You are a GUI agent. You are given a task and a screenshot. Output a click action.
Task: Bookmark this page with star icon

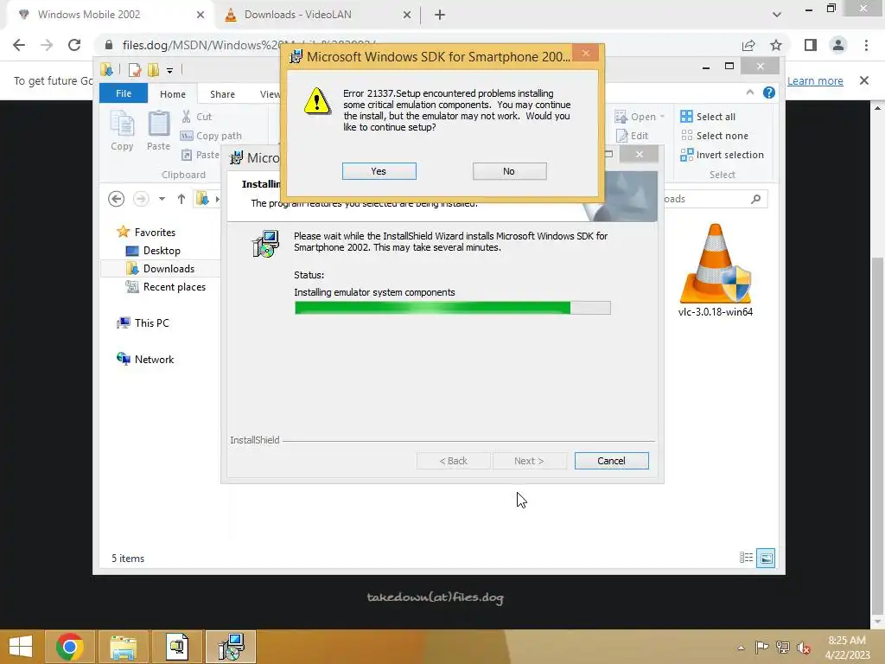click(x=776, y=45)
